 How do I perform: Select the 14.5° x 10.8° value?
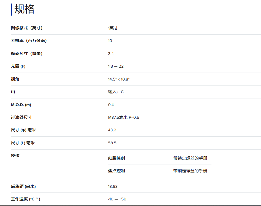coord(119,79)
